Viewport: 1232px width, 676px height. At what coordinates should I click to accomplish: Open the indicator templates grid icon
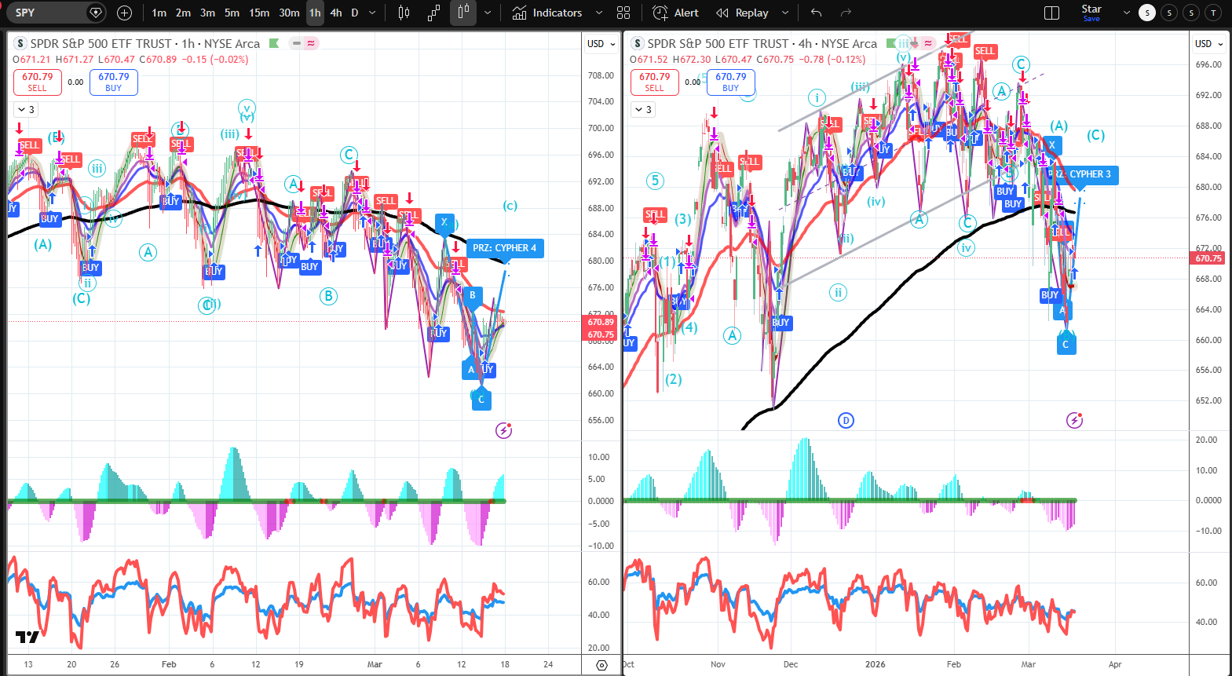(x=623, y=13)
